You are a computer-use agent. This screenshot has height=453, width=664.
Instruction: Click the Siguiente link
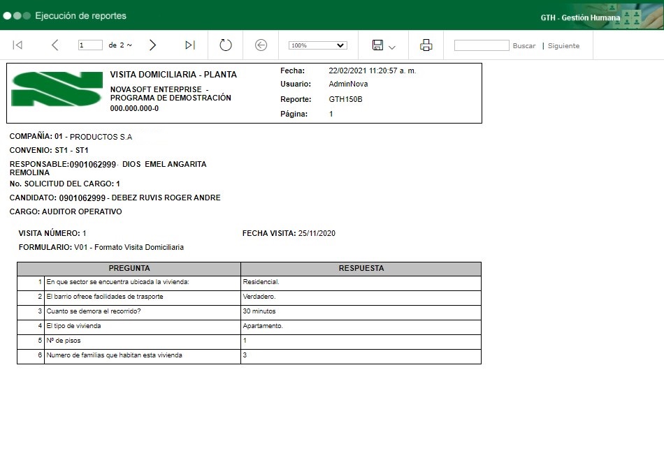coord(563,46)
